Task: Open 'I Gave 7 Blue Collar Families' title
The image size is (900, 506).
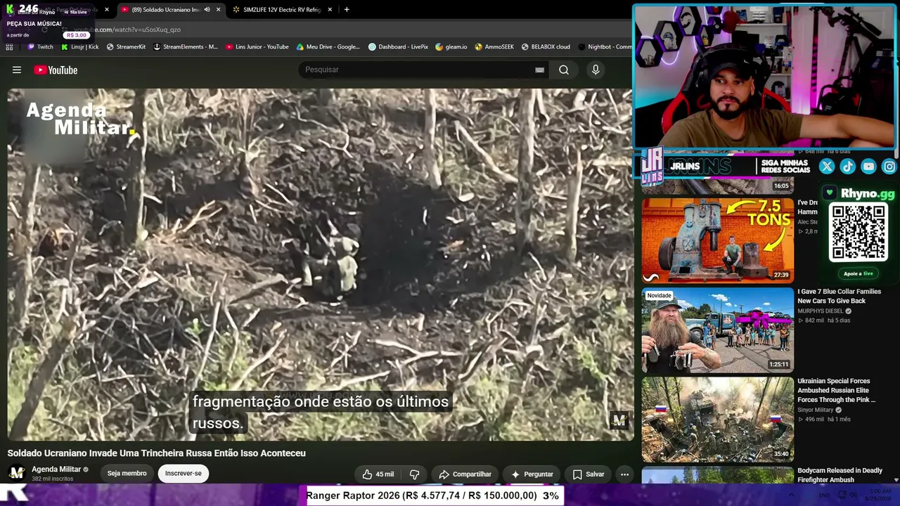Action: click(x=839, y=296)
